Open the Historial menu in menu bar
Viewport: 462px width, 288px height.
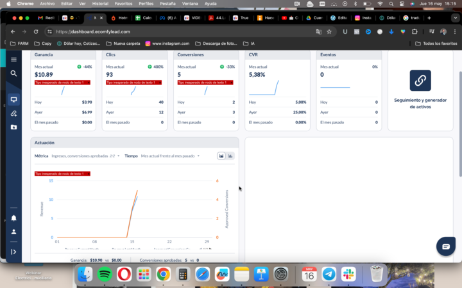pyautogui.click(x=100, y=4)
